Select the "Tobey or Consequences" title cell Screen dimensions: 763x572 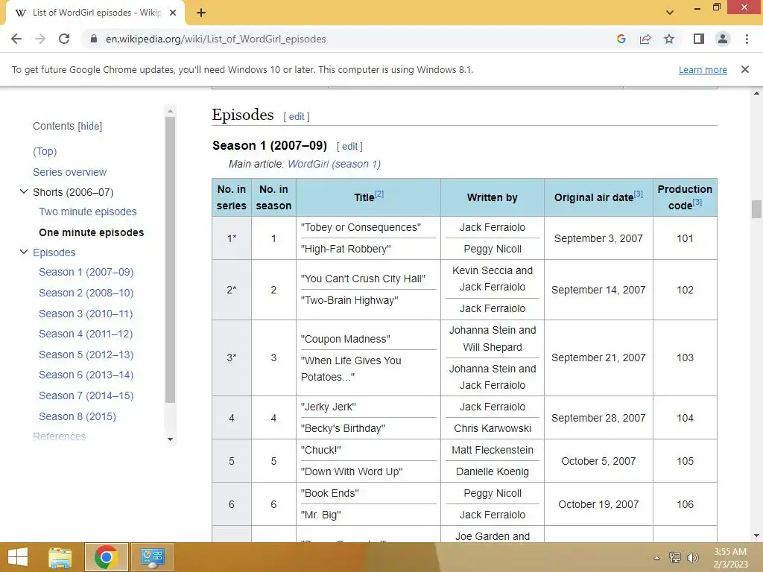click(x=361, y=227)
